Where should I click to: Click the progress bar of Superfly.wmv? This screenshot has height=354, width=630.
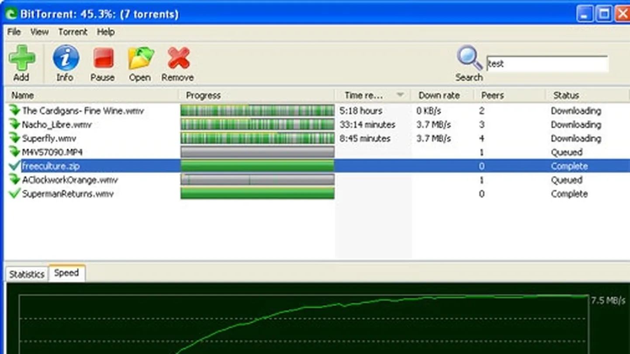pyautogui.click(x=257, y=138)
